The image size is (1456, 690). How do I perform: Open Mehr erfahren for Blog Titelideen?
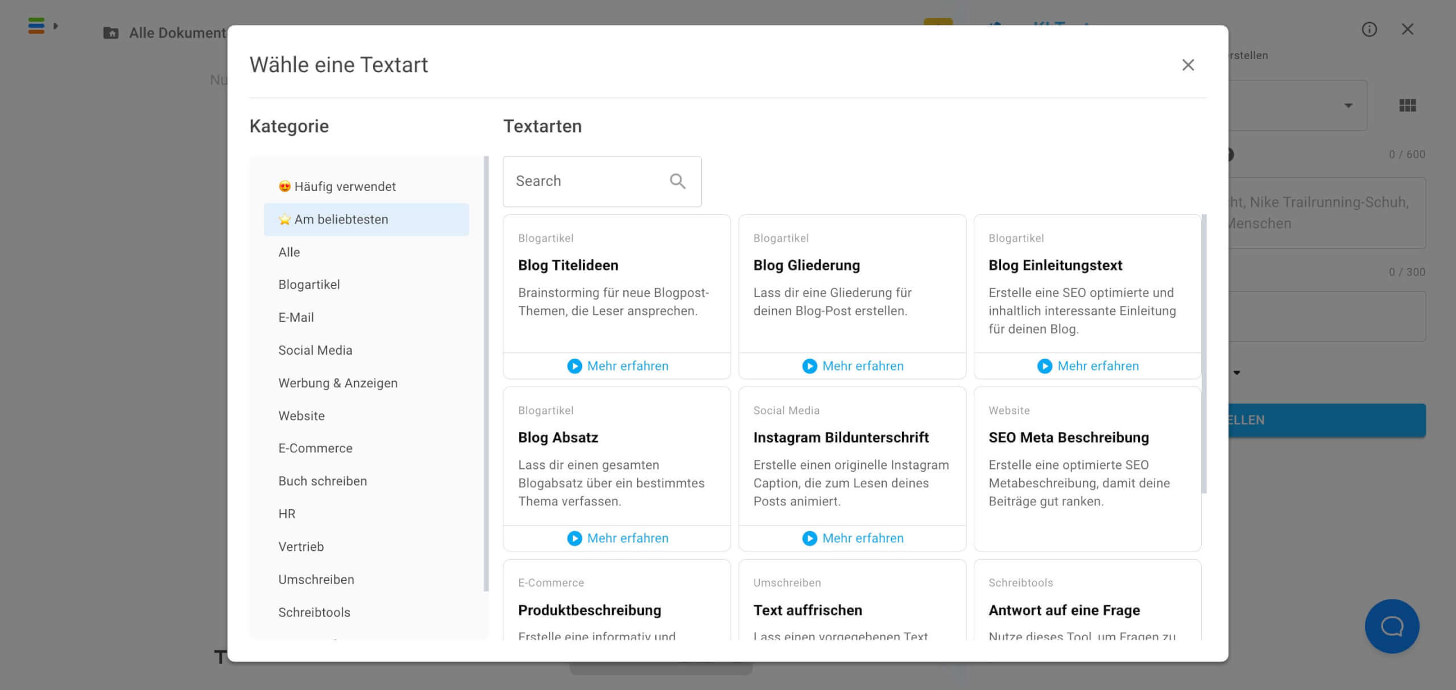point(617,366)
